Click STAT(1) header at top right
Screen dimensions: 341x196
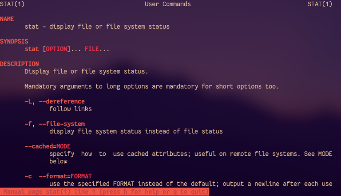[320, 4]
